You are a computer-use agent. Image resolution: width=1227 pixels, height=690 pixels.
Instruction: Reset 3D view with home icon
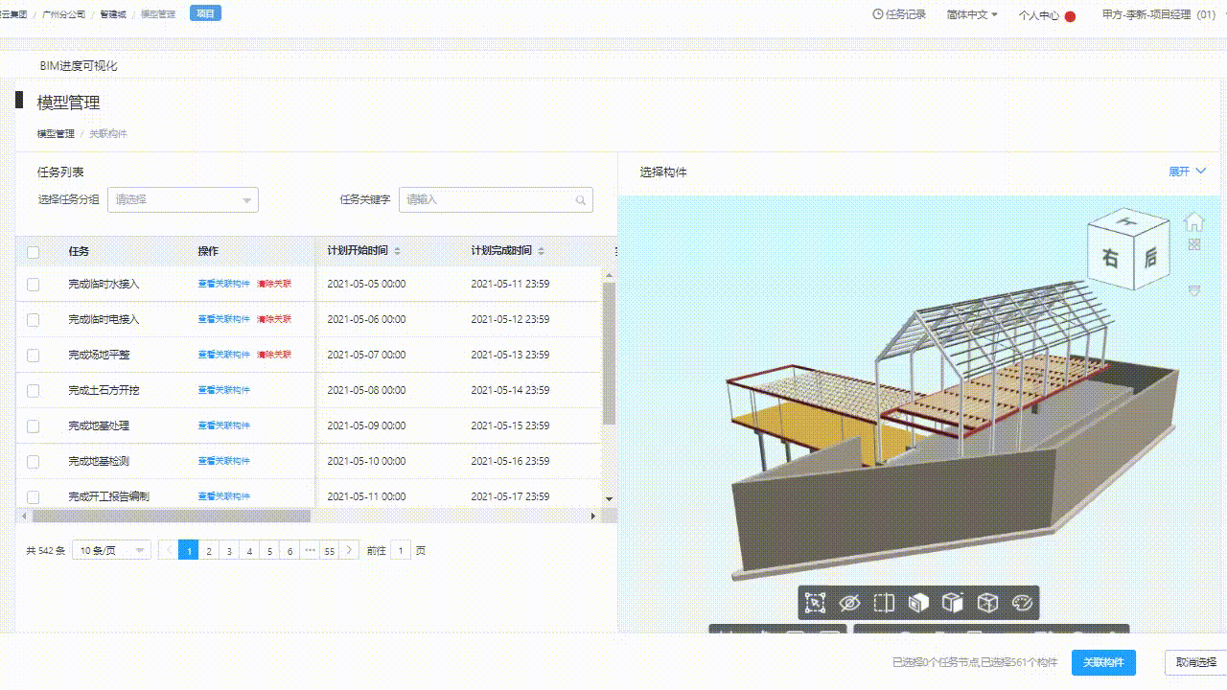pos(1193,221)
